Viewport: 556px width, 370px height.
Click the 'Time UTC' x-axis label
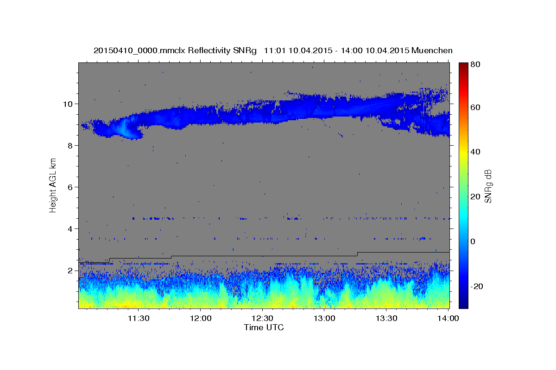click(x=264, y=327)
